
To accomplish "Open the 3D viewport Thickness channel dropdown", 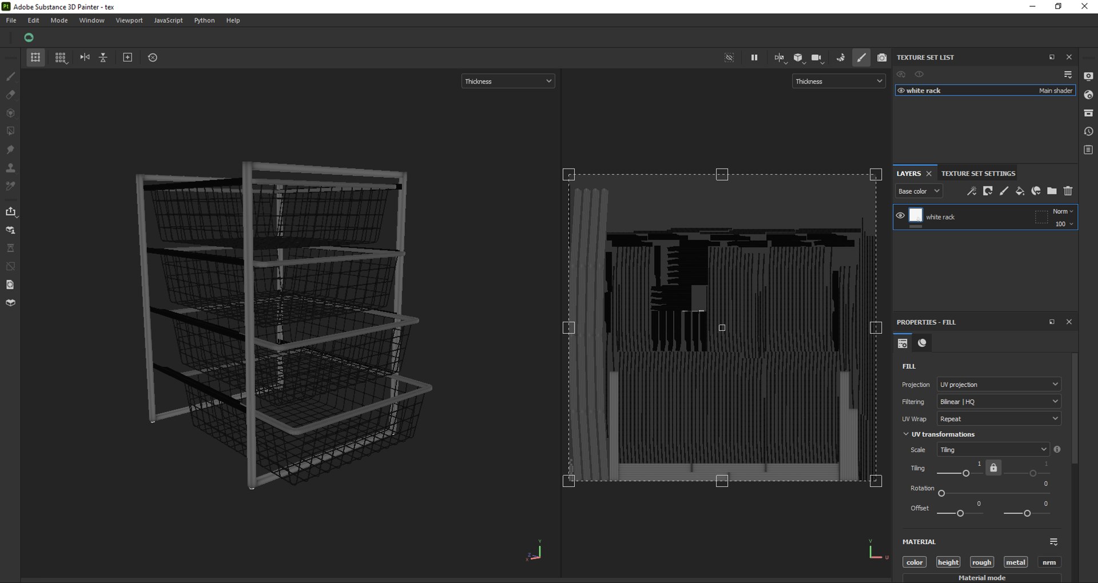I will click(x=508, y=81).
